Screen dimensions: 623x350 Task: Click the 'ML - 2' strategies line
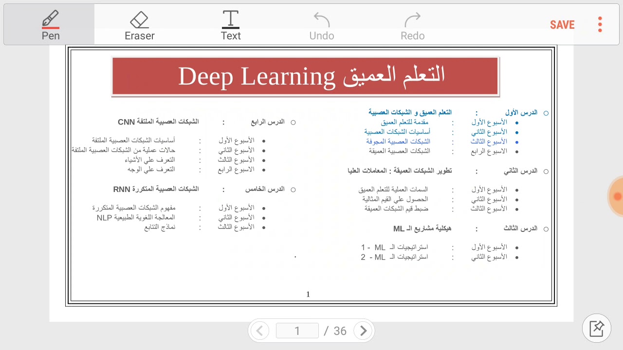394,257
